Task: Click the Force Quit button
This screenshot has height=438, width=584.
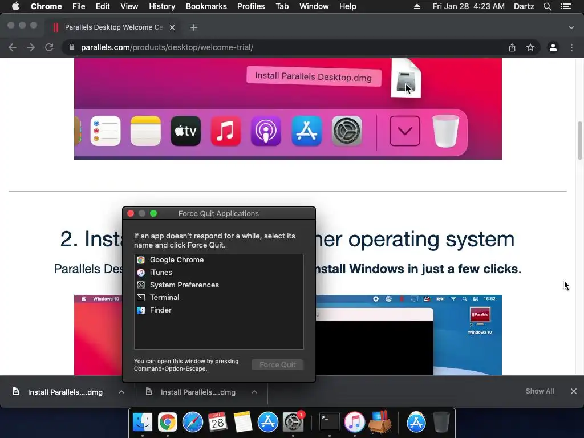Action: click(278, 364)
